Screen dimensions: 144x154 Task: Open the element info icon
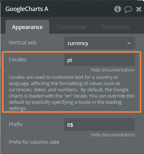[x=118, y=9]
